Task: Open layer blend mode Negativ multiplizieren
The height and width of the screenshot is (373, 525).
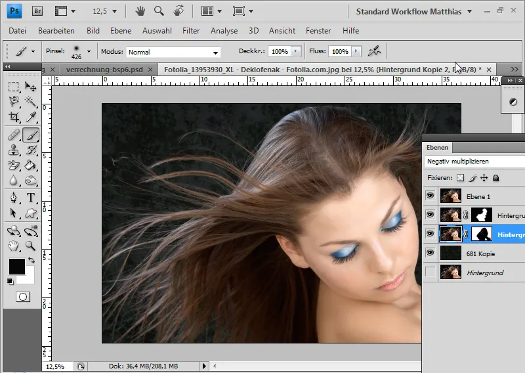Action: [474, 161]
